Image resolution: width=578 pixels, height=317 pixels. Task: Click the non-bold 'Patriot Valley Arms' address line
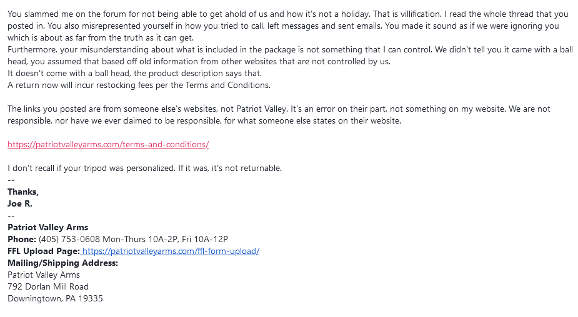click(x=44, y=275)
